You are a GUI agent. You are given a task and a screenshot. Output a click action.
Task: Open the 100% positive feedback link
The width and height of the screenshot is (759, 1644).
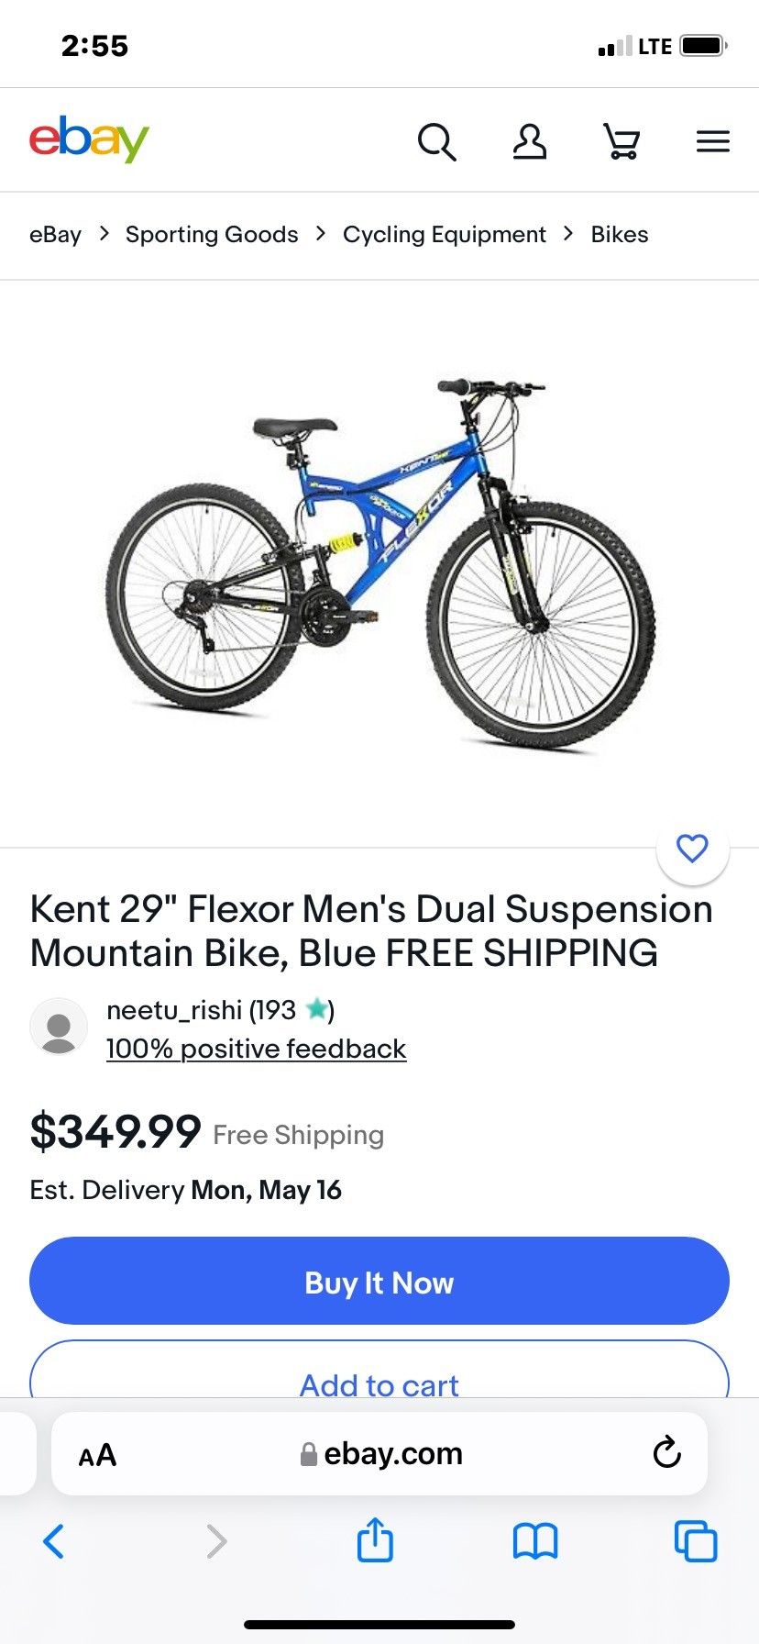(x=256, y=1049)
